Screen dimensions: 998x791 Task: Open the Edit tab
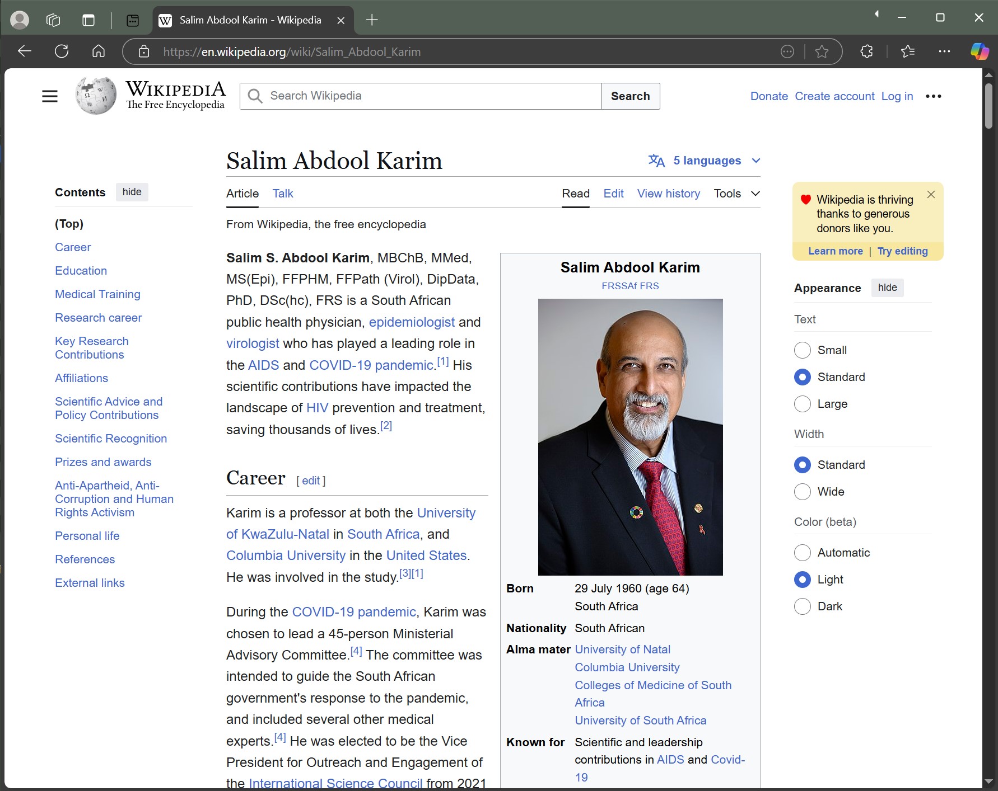click(613, 194)
